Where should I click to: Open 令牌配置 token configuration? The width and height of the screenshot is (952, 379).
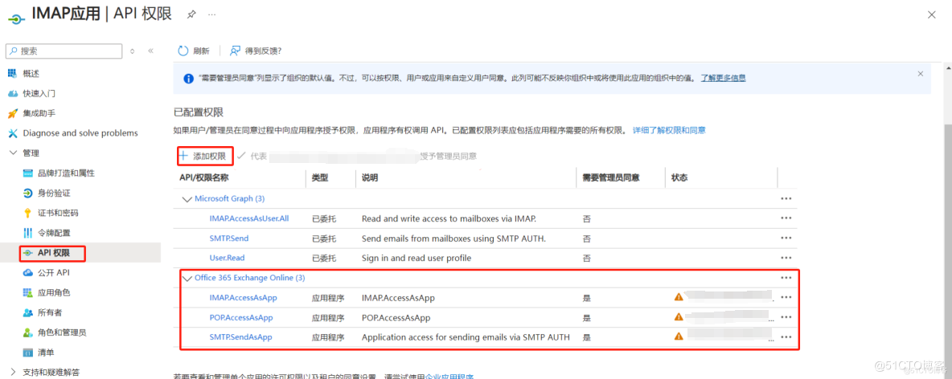pos(54,233)
